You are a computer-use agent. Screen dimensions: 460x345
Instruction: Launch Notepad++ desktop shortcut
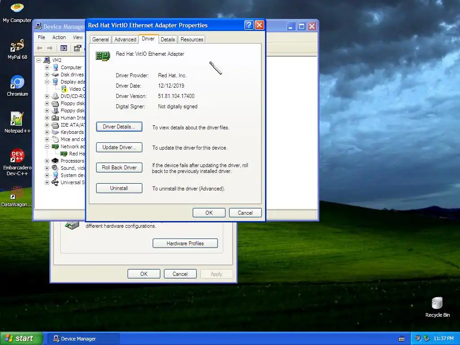pyautogui.click(x=18, y=122)
